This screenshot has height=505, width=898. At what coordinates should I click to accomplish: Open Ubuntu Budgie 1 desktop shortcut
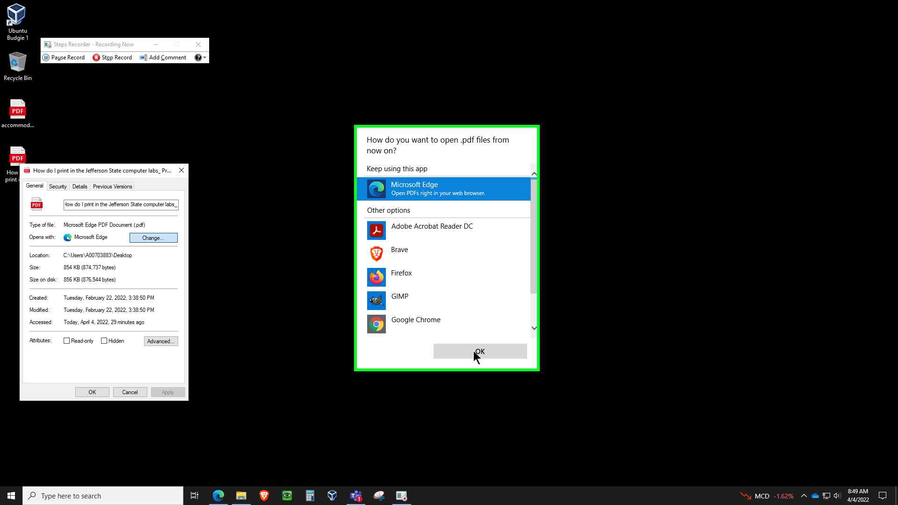[17, 22]
